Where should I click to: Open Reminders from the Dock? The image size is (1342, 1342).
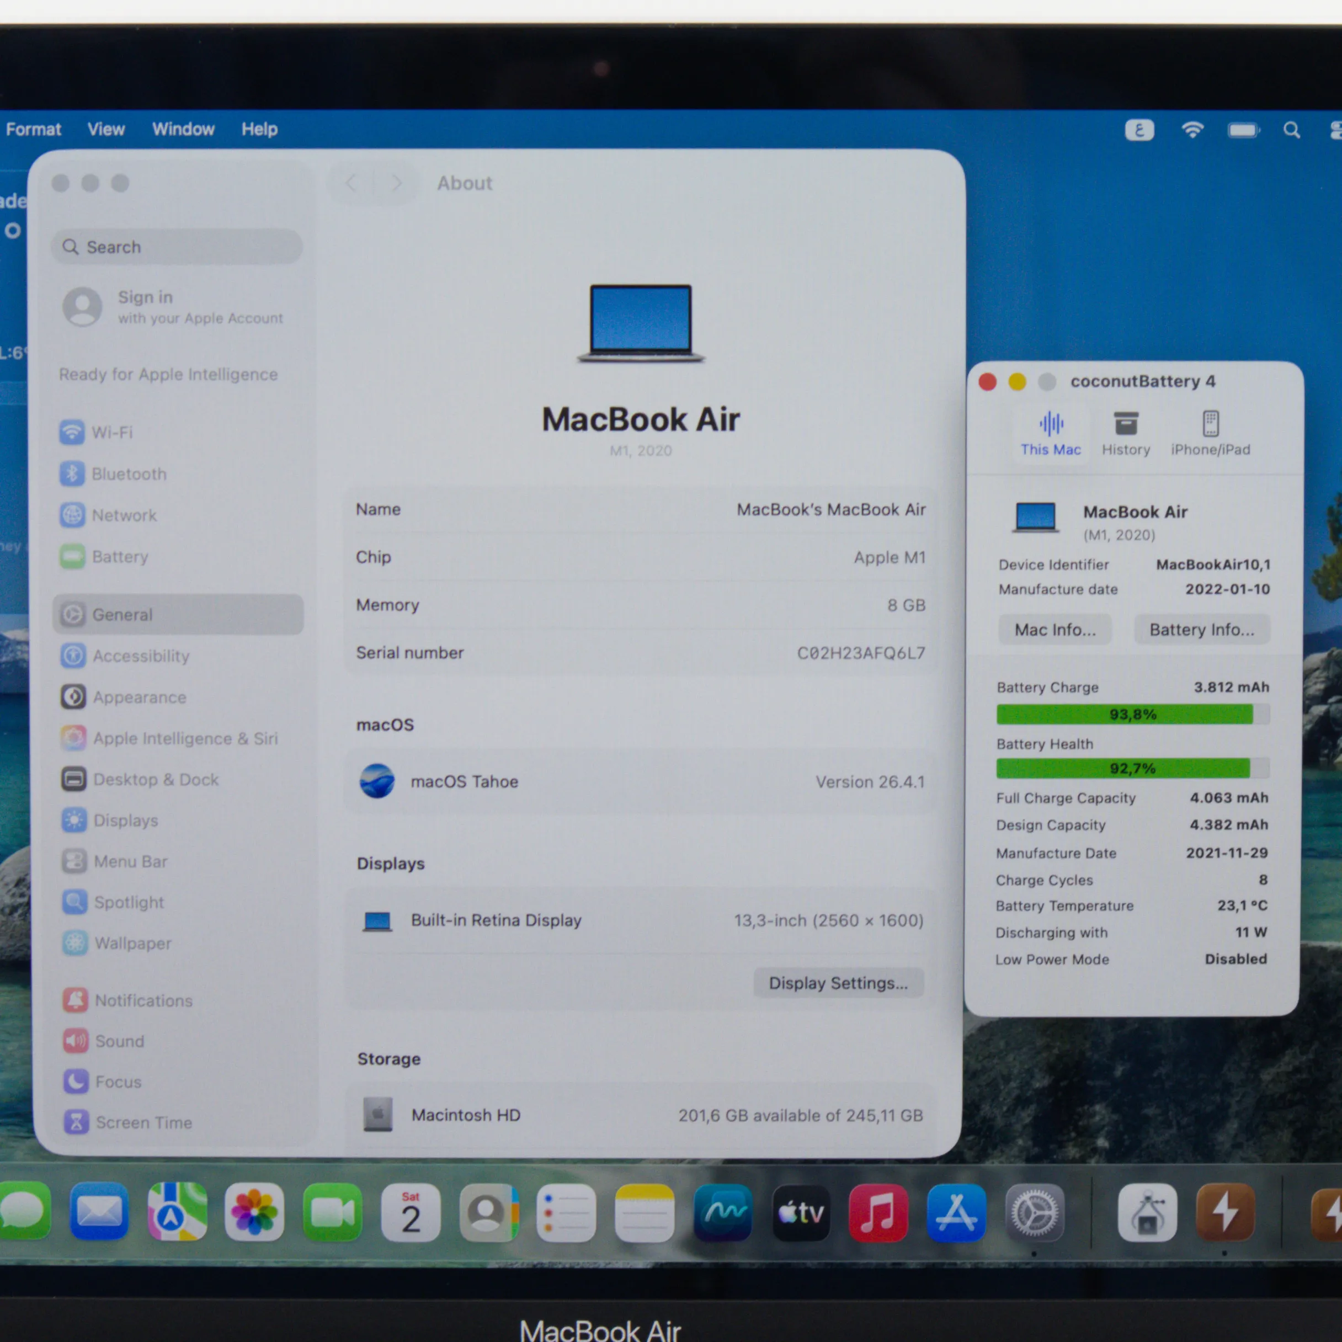coord(566,1214)
